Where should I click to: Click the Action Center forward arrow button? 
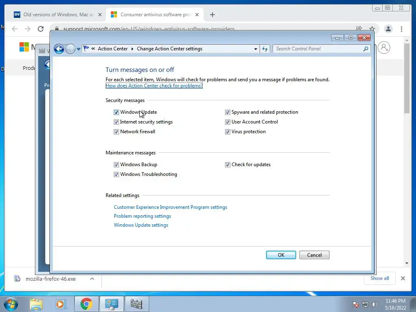pyautogui.click(x=70, y=49)
